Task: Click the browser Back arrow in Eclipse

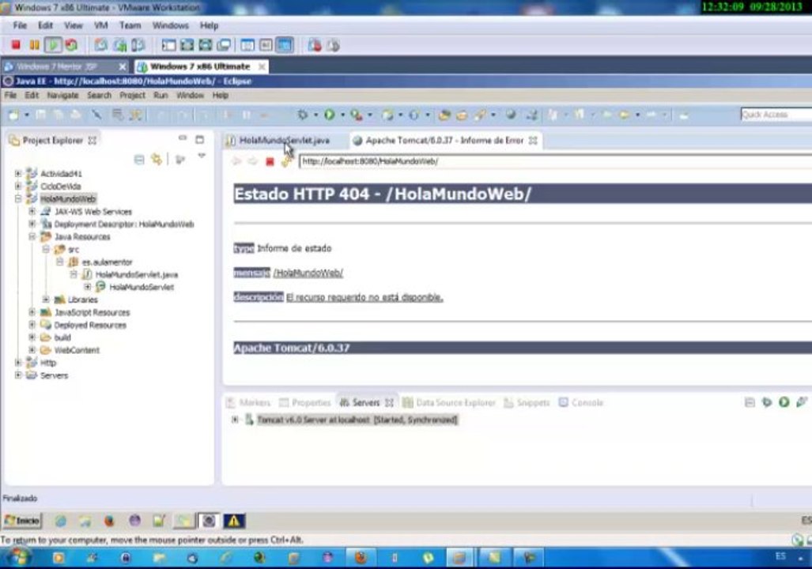Action: point(236,161)
